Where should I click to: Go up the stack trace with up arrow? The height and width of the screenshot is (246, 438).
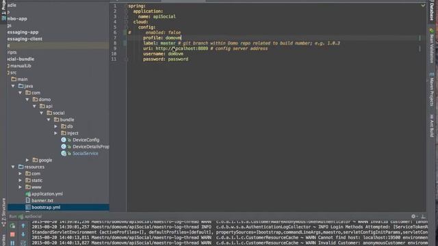tap(23, 225)
